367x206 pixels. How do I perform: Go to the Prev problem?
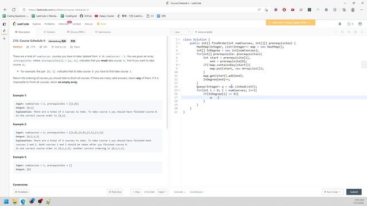136,192
